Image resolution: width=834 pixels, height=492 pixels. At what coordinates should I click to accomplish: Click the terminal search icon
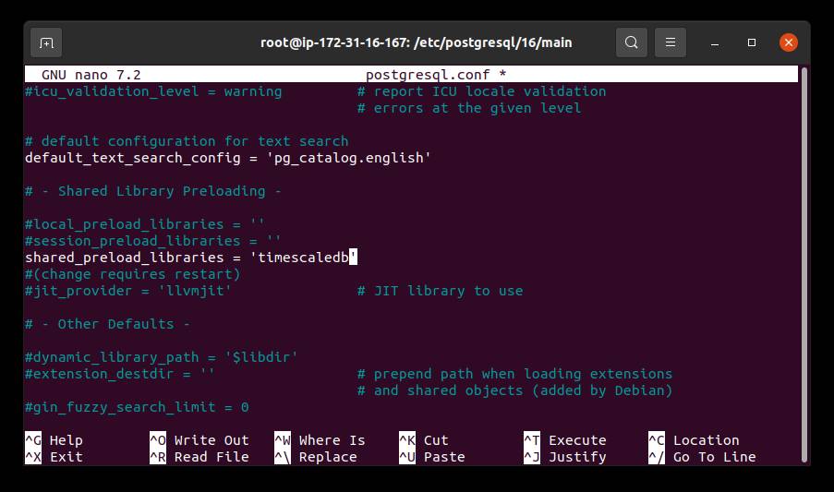tap(632, 42)
